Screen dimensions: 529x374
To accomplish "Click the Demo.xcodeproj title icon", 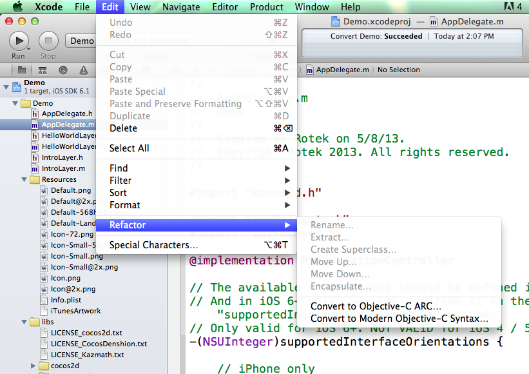I will [x=335, y=22].
